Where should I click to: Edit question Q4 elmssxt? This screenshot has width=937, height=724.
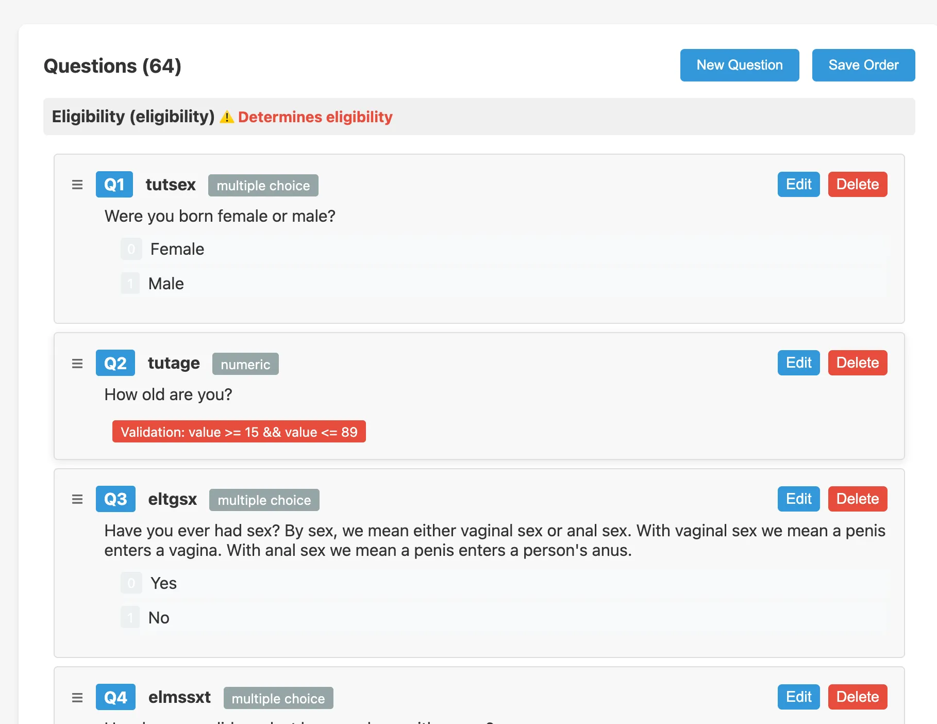coord(798,697)
